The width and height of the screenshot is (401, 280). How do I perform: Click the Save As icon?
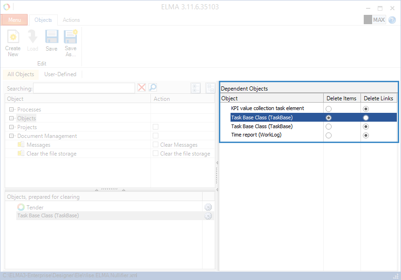pyautogui.click(x=70, y=37)
